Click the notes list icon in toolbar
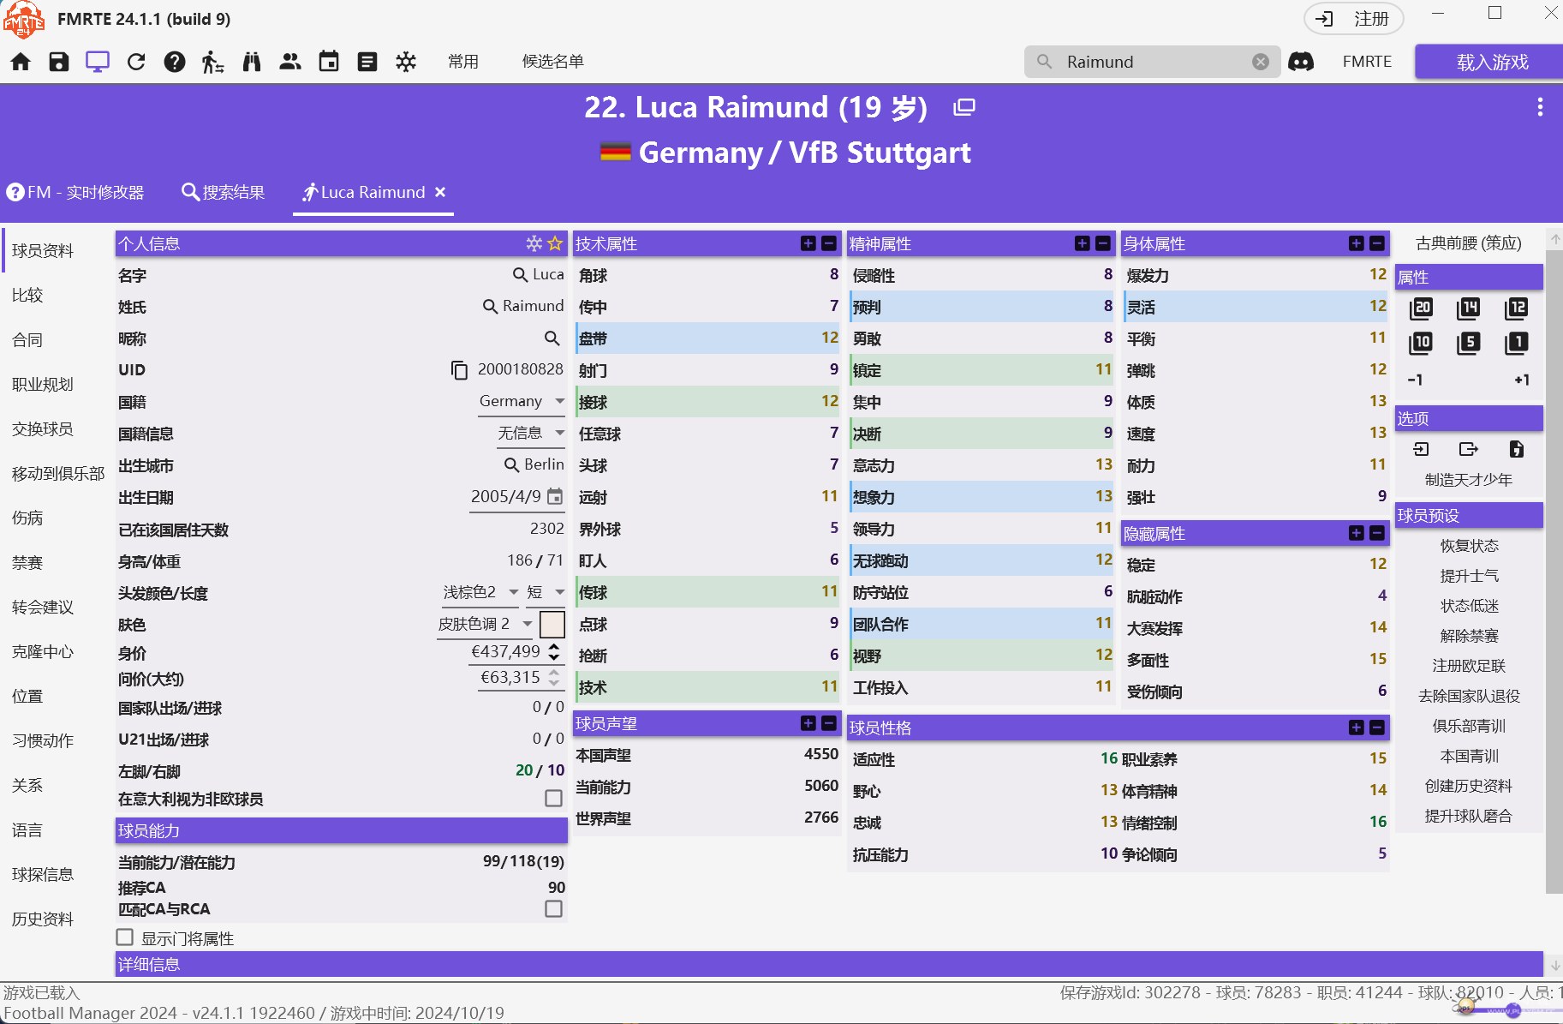This screenshot has width=1563, height=1024. 367,62
